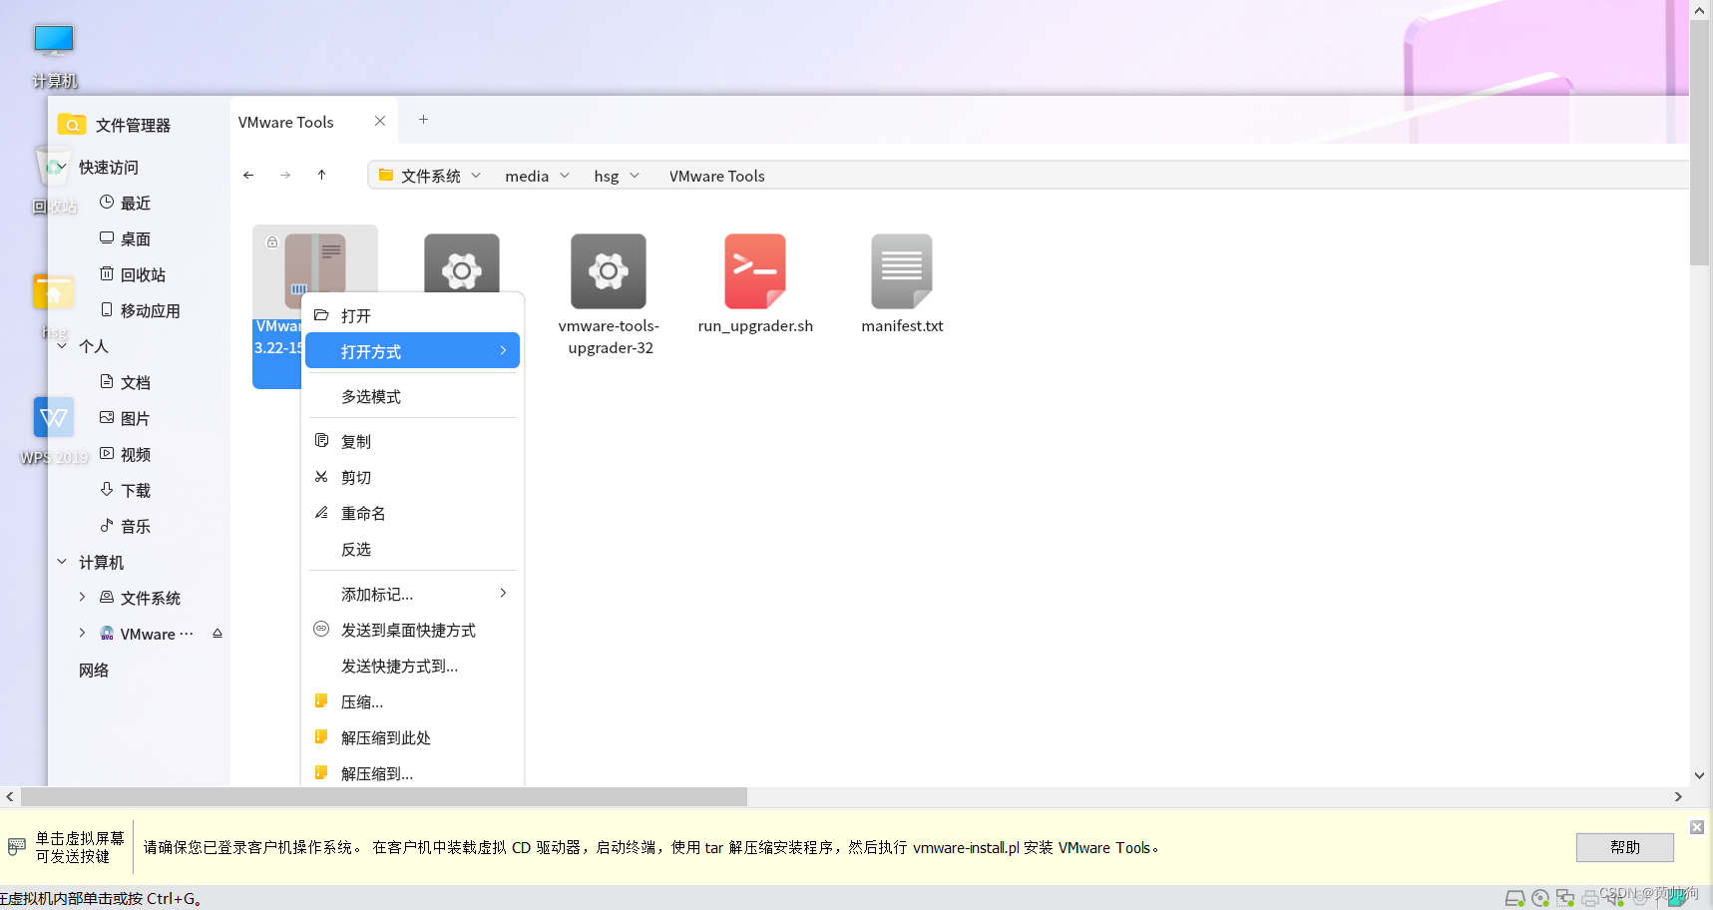The image size is (1713, 910).
Task: Choose 压缩... in the context menu
Action: pos(412,701)
